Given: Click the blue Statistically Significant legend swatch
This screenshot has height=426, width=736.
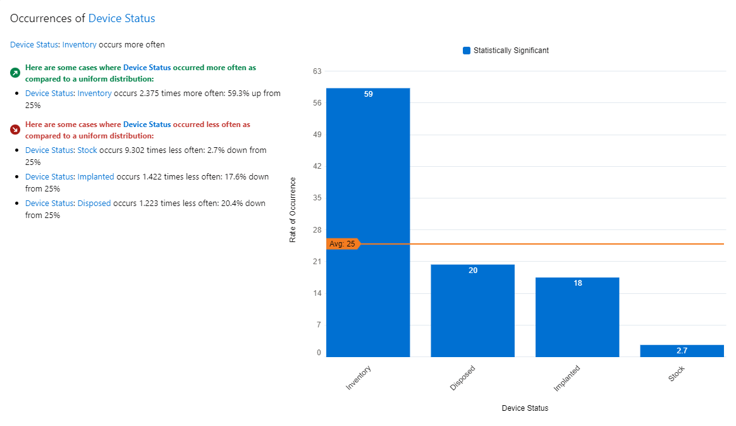Looking at the screenshot, I should point(467,51).
